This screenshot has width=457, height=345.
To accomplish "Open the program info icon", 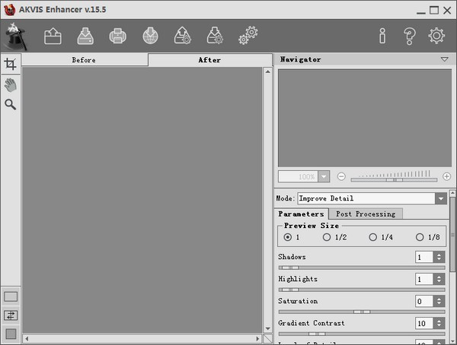I will pyautogui.click(x=382, y=36).
